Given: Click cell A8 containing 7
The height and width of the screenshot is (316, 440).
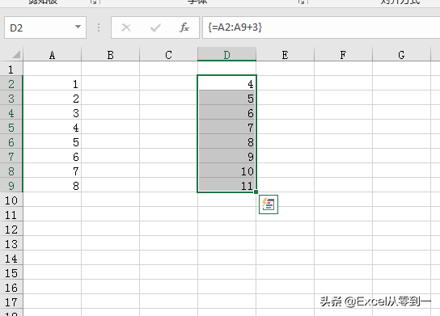Looking at the screenshot, I should coord(53,171).
